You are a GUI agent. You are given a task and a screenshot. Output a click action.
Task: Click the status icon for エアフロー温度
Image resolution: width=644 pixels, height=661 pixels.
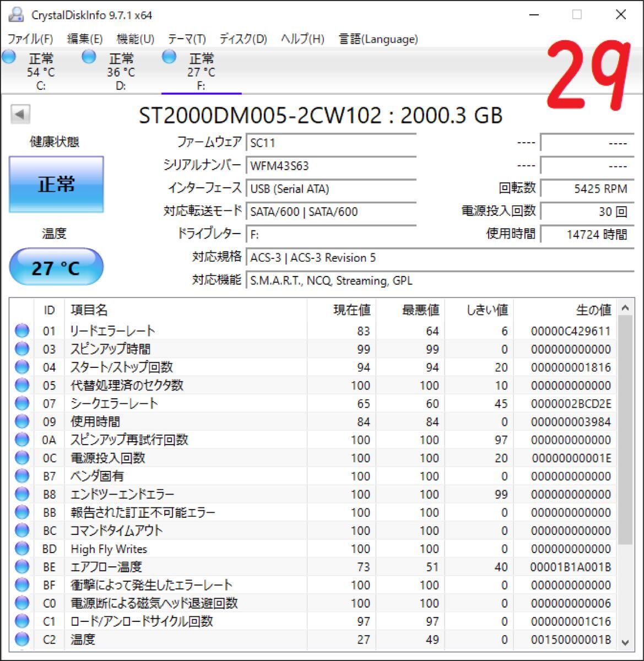pyautogui.click(x=22, y=567)
